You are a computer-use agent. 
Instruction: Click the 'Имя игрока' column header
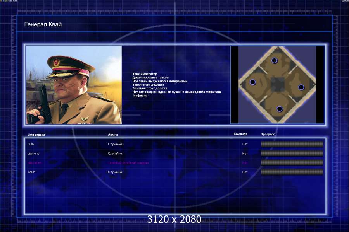pos(36,135)
